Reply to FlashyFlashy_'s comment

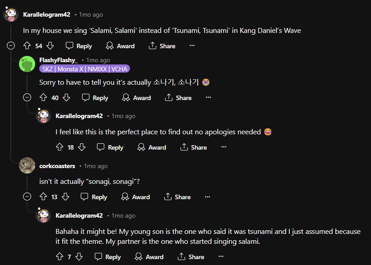[x=95, y=97]
